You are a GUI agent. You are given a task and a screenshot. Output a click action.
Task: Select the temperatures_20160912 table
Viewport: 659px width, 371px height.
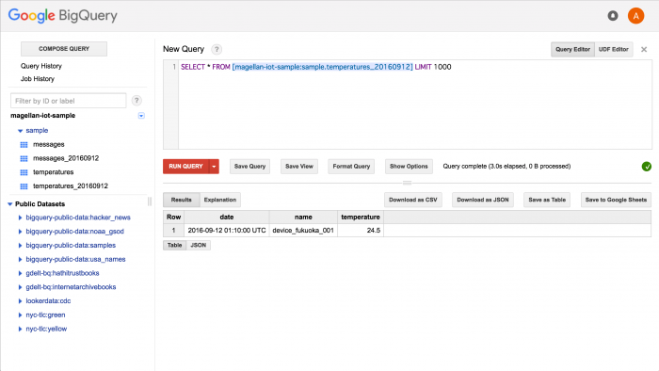click(x=71, y=186)
